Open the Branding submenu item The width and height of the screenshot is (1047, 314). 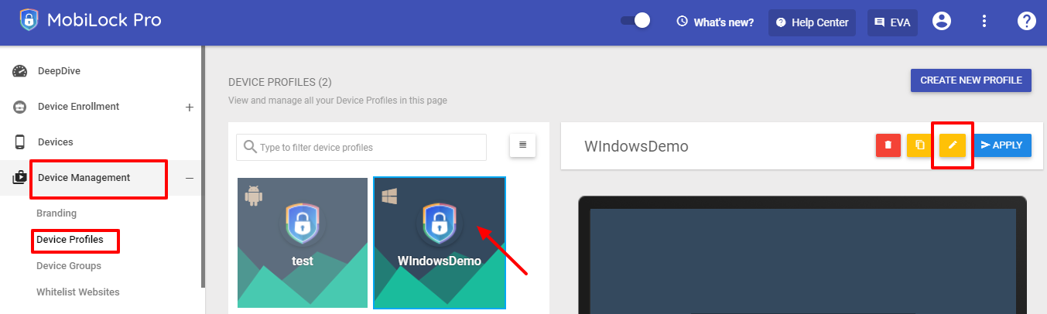[x=56, y=213]
